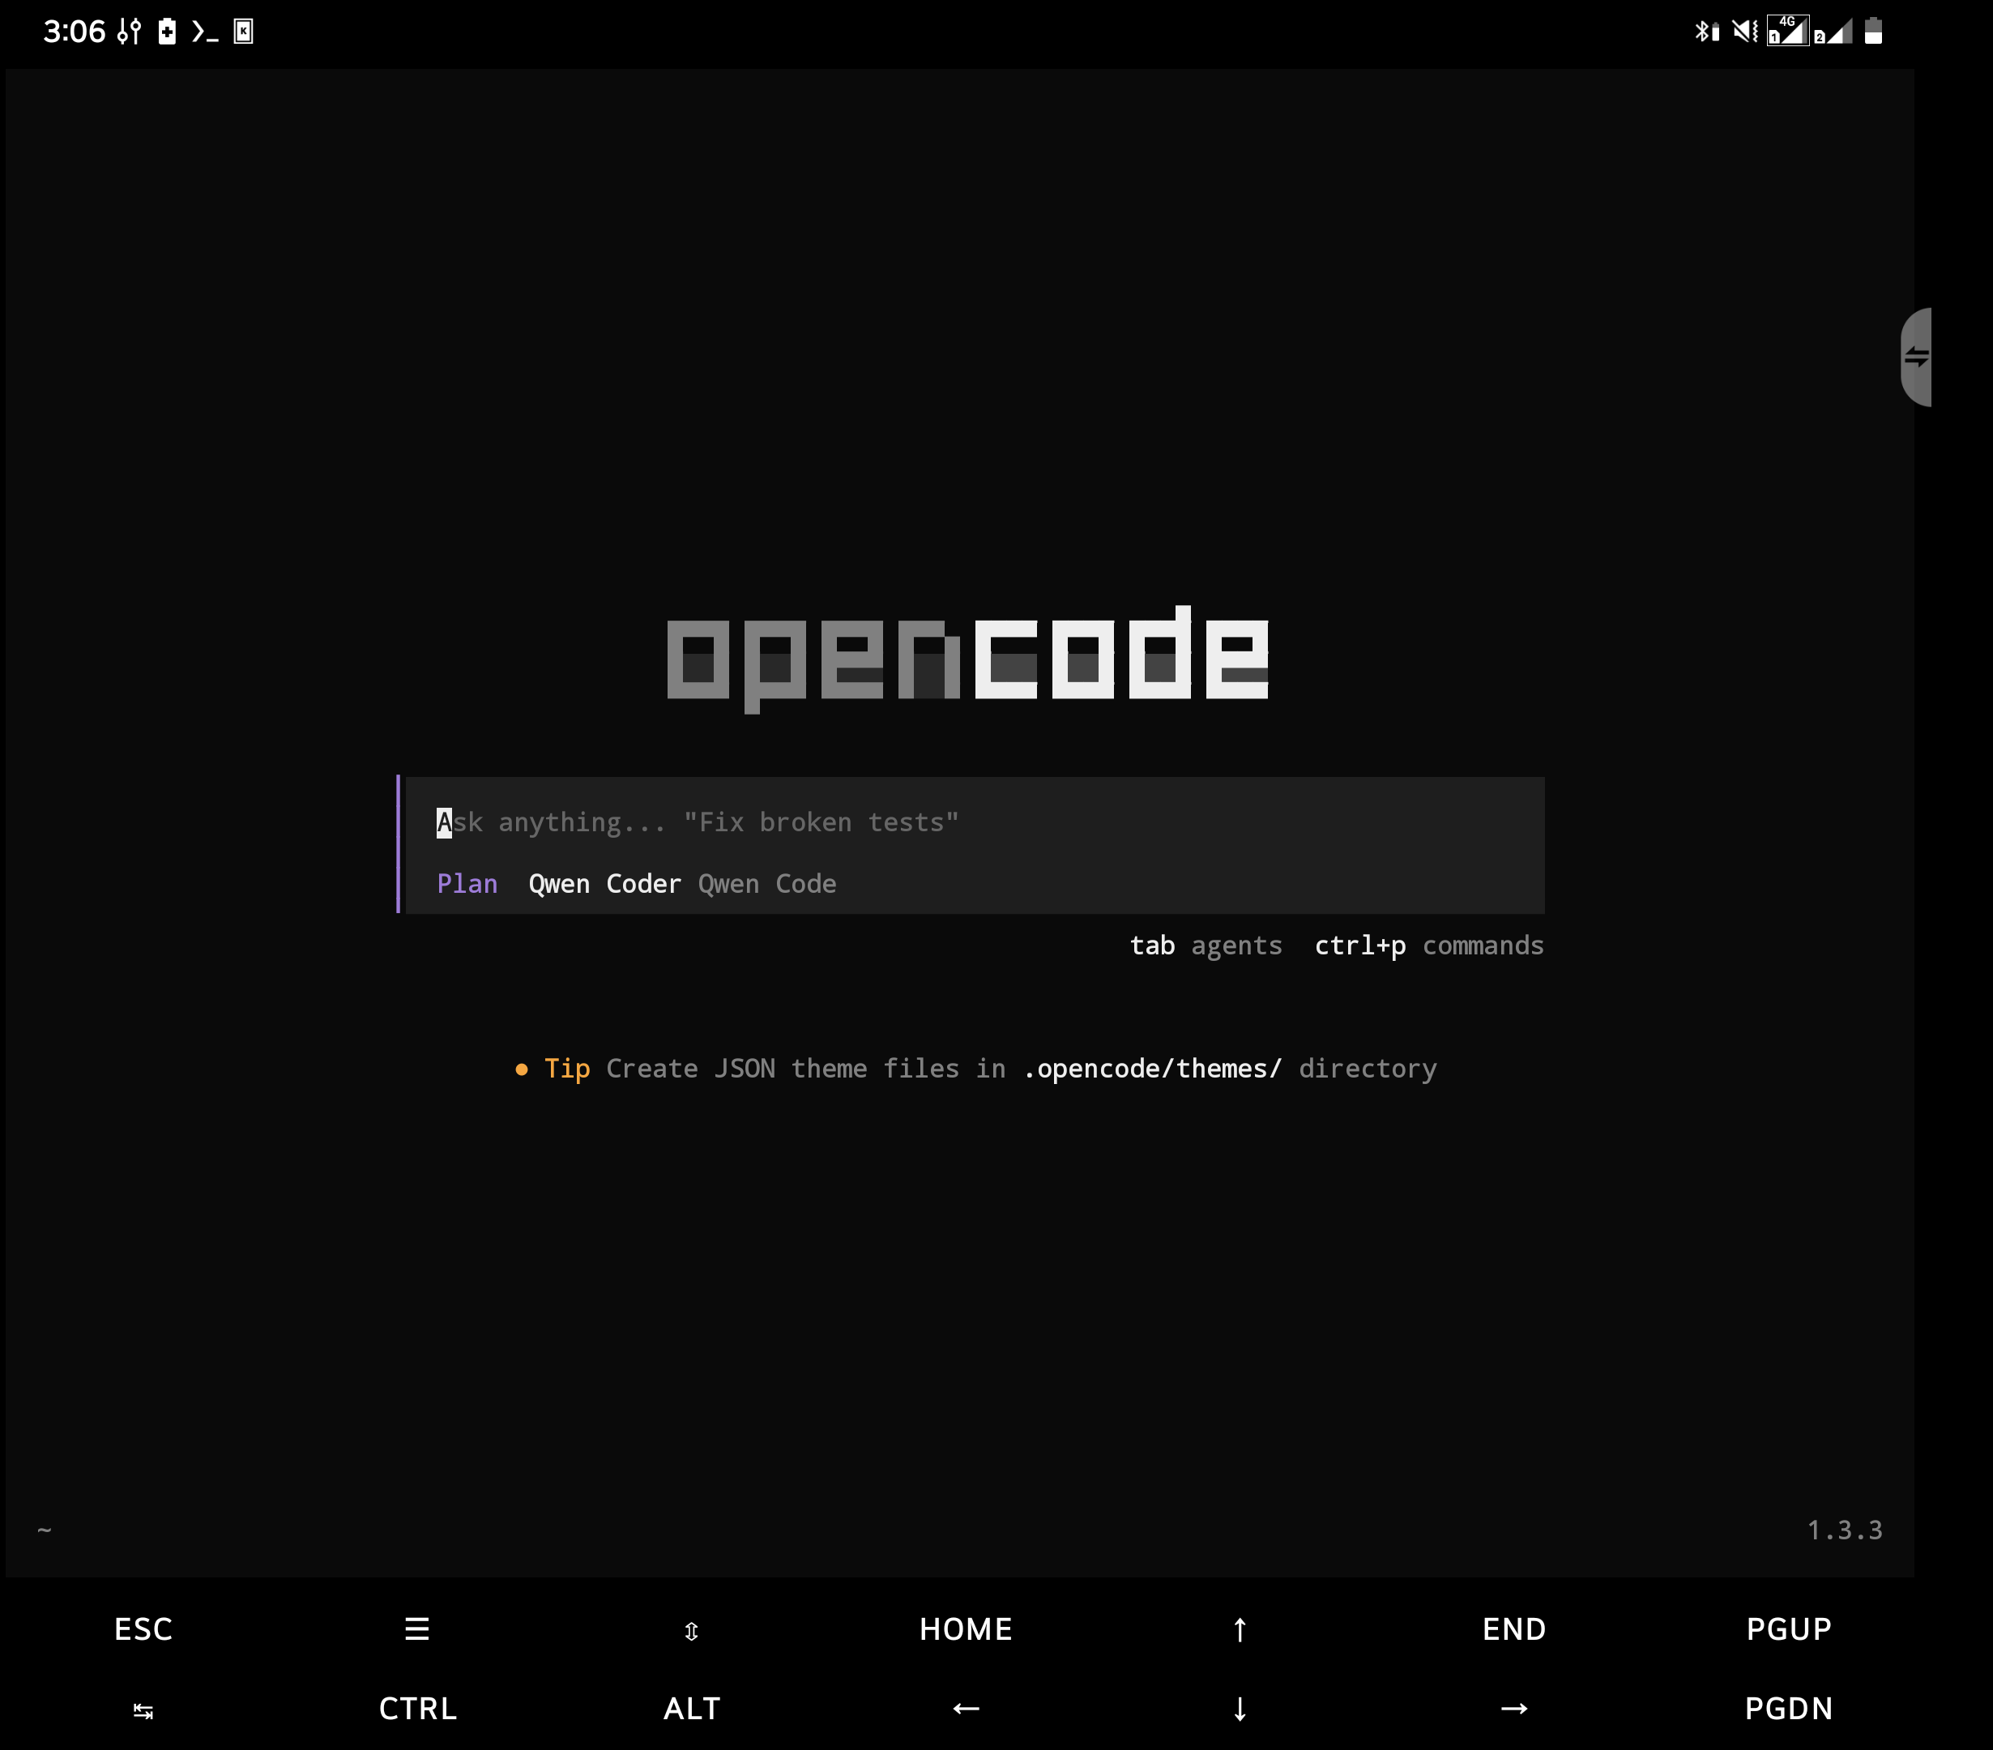Tap the down arrow key
Image resolution: width=1993 pixels, height=1750 pixels.
(1240, 1709)
